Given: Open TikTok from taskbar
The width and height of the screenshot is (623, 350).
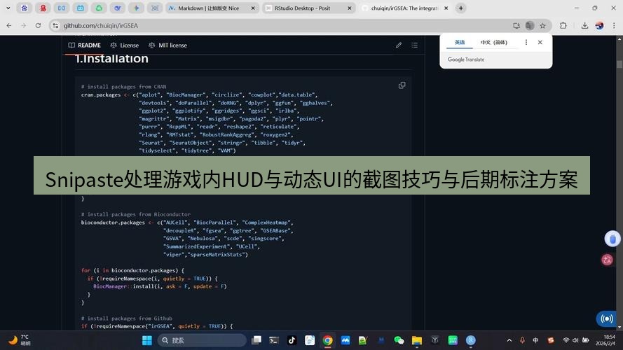Looking at the screenshot, I should (x=292, y=340).
